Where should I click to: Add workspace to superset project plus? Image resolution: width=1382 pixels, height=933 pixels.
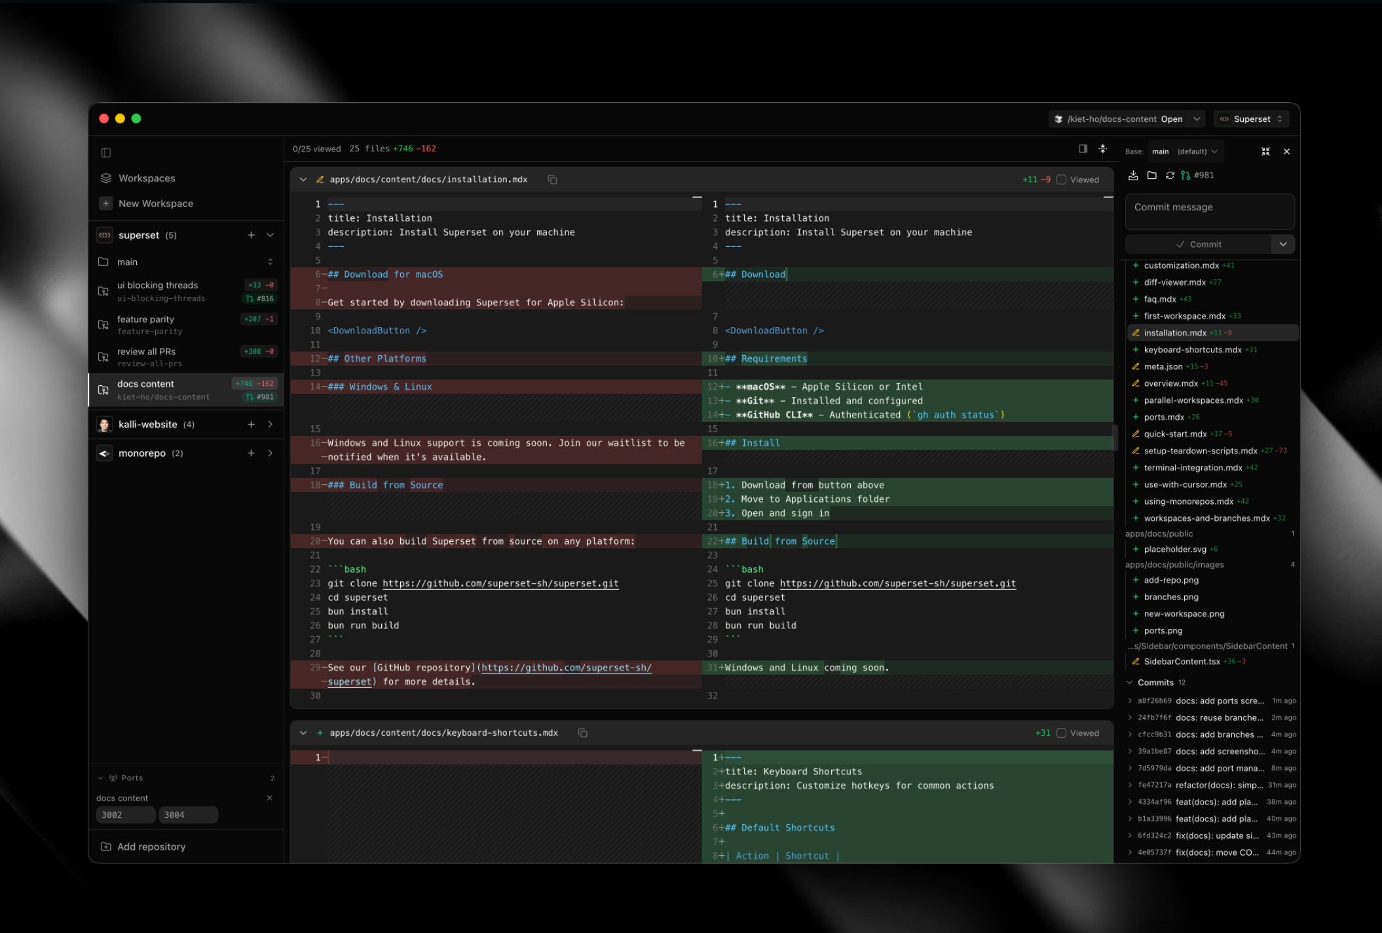point(251,235)
